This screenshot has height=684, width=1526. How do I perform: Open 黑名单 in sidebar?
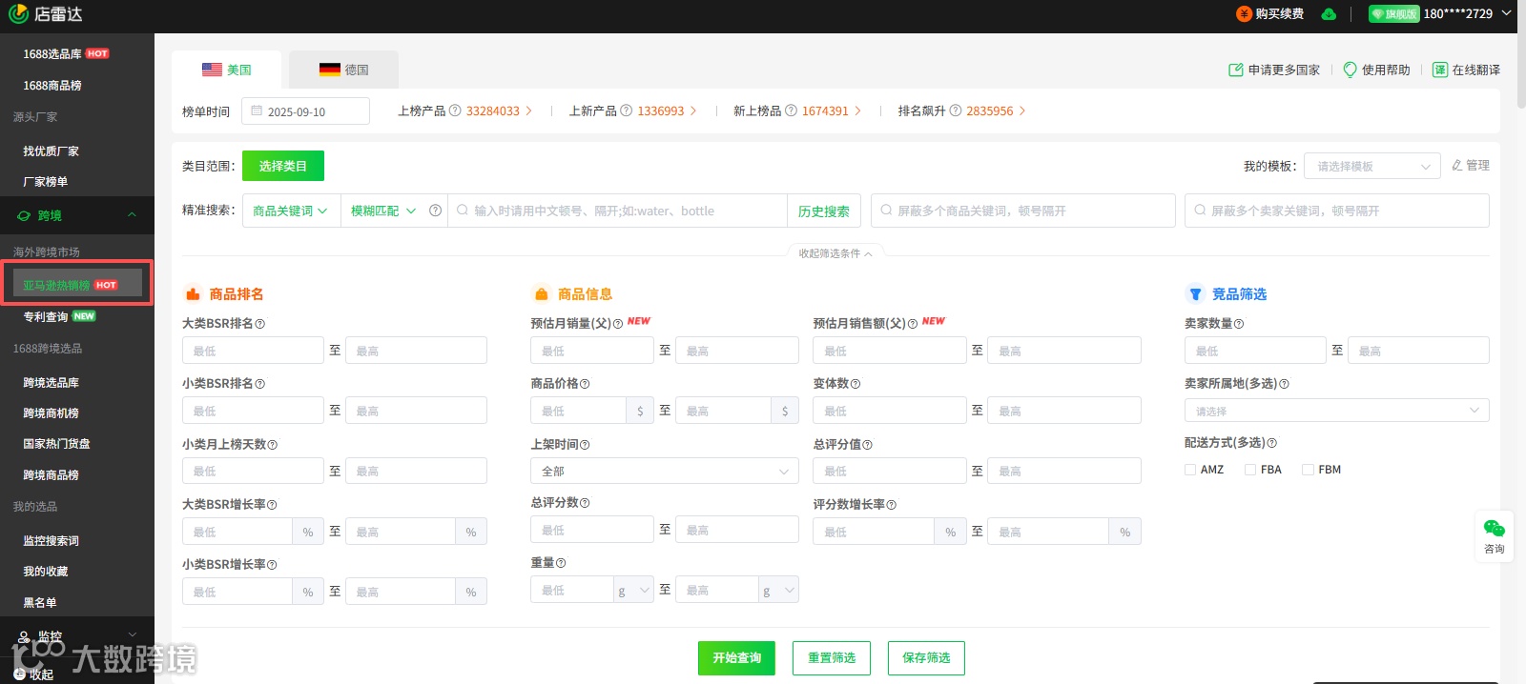[40, 602]
